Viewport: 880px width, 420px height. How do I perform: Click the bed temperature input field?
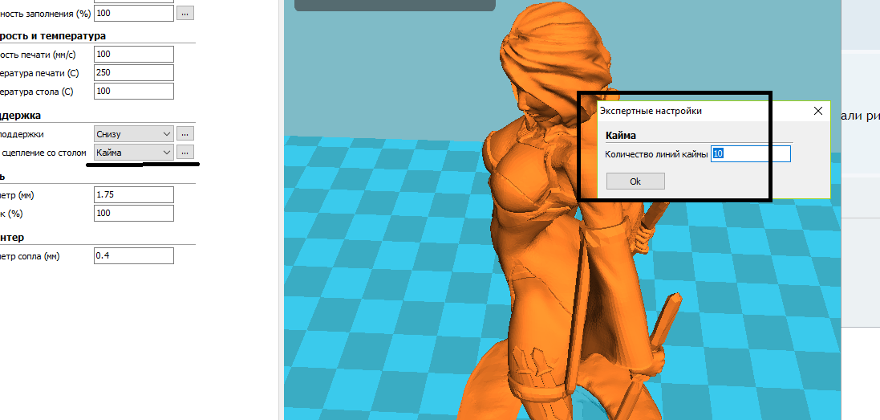point(133,91)
